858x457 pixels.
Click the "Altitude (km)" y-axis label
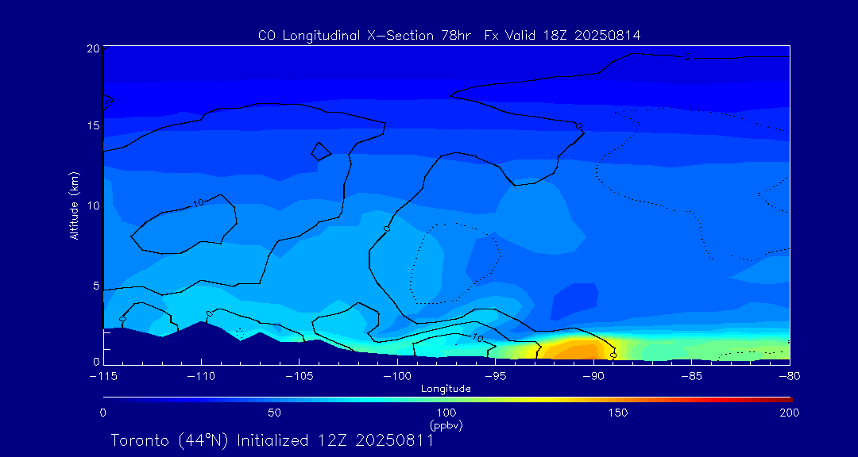pos(74,206)
